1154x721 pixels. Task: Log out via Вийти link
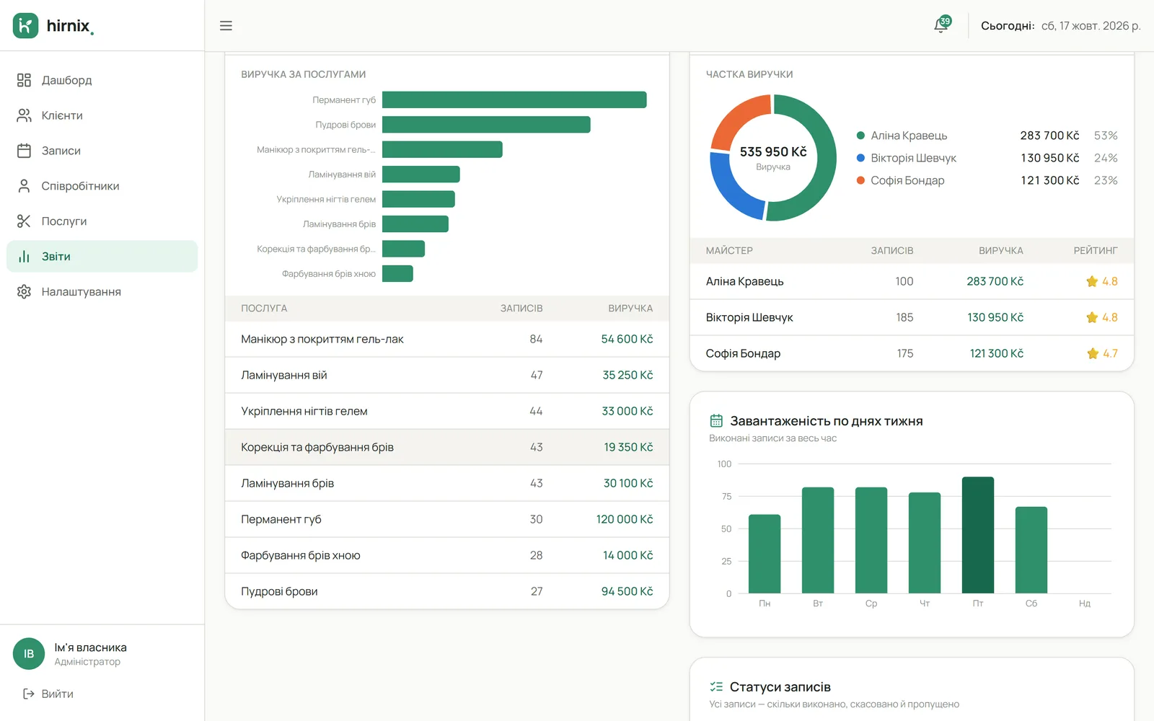pyautogui.click(x=48, y=694)
